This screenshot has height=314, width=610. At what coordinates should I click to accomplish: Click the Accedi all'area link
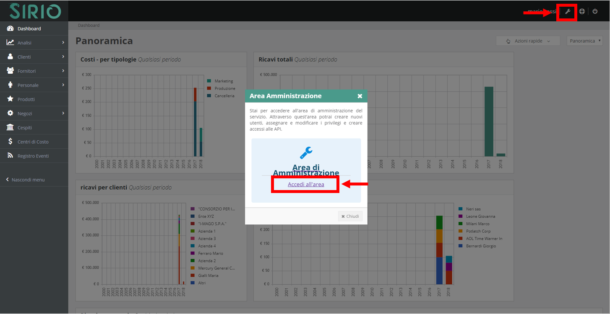click(x=306, y=184)
